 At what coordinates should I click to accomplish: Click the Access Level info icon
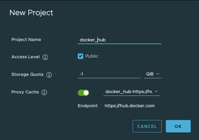click(45, 57)
